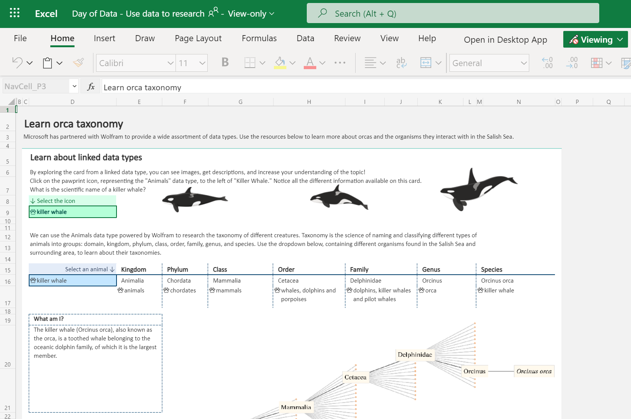Open the File menu

tap(20, 39)
